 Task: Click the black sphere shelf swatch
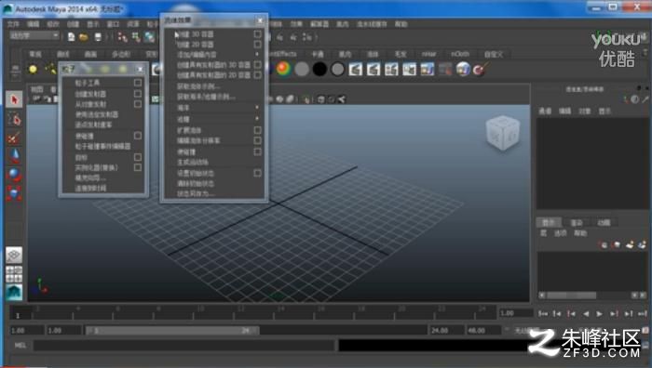[x=319, y=69]
